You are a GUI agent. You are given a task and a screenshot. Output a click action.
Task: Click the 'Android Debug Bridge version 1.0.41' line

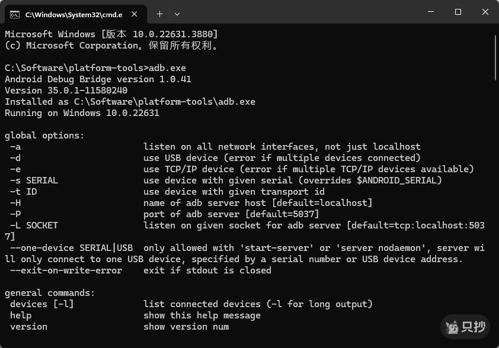coord(98,79)
